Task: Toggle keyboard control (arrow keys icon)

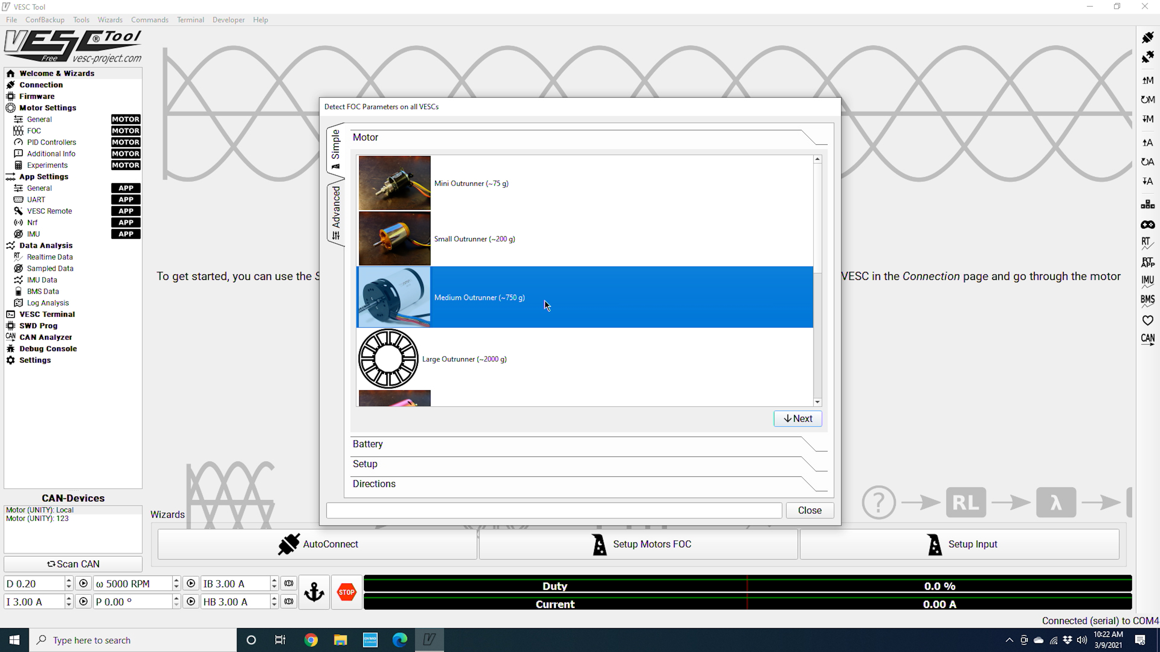Action: click(1147, 205)
